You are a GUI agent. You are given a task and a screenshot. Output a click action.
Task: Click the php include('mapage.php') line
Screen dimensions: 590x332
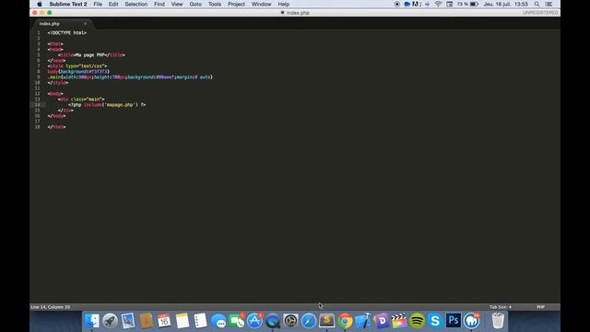107,104
